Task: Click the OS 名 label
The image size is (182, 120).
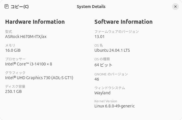Action: [99, 45]
